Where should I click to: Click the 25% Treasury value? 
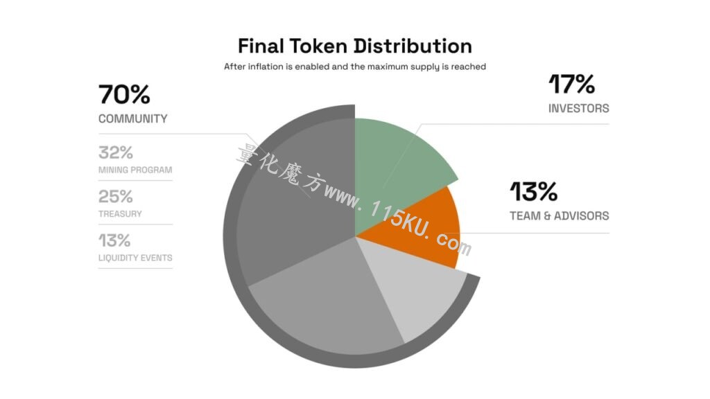(x=116, y=196)
